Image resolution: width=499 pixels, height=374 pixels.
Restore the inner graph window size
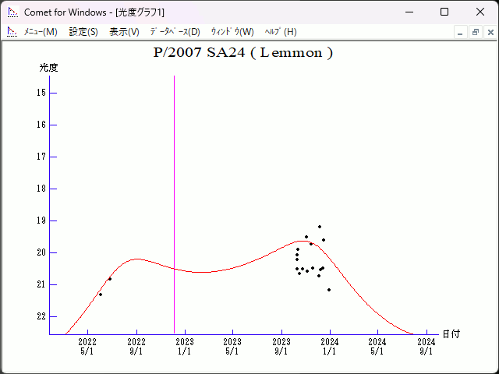475,32
